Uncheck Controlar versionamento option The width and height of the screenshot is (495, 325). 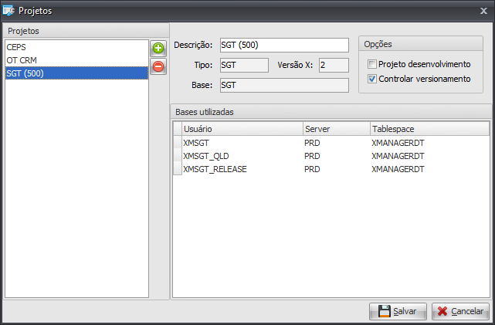(x=372, y=79)
